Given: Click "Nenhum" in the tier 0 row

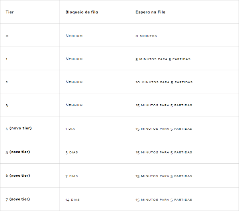Looking at the screenshot, I should [74, 36].
